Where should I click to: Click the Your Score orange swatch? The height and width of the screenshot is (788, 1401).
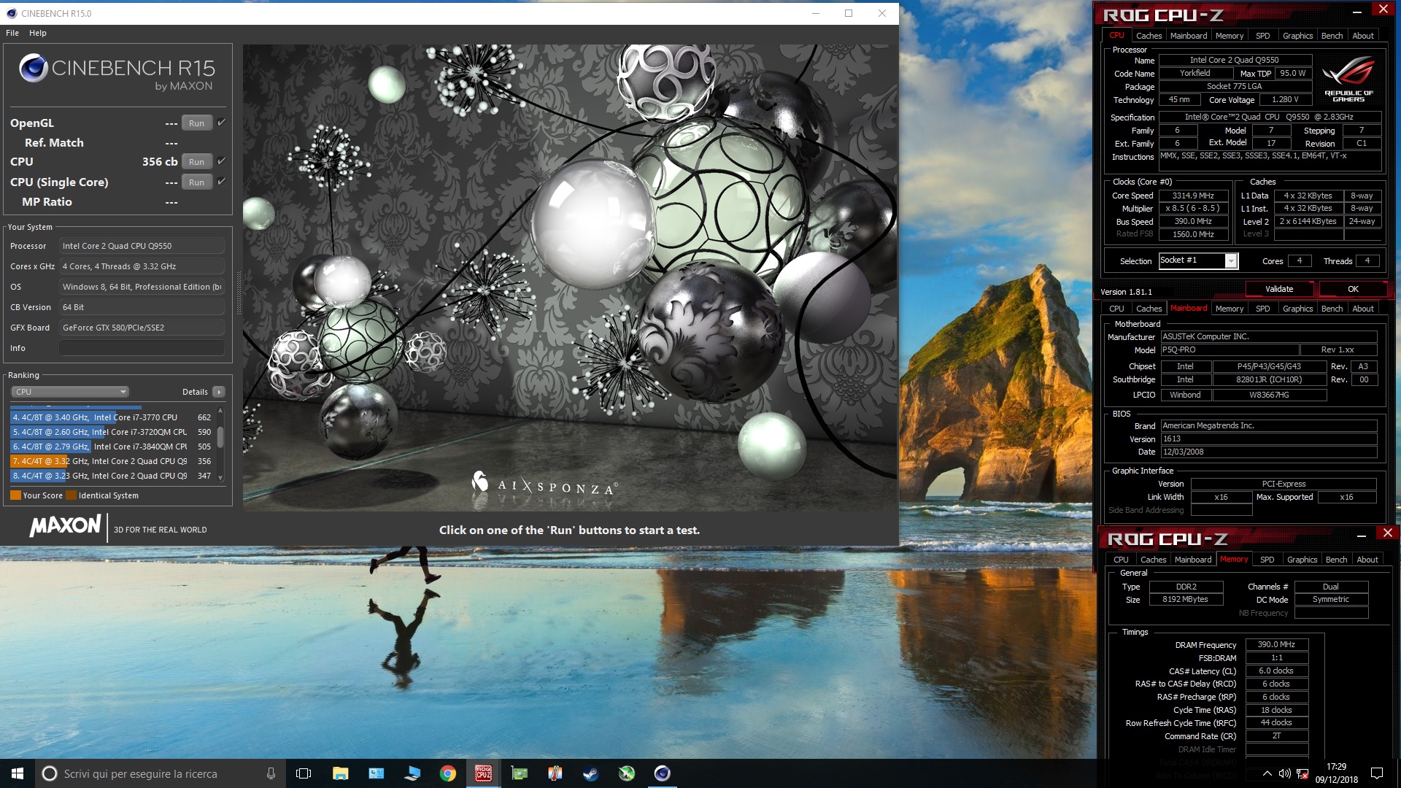tap(15, 495)
